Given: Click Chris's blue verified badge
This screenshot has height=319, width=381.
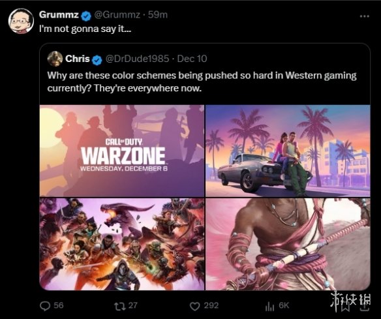Looking at the screenshot, I should (x=97, y=60).
